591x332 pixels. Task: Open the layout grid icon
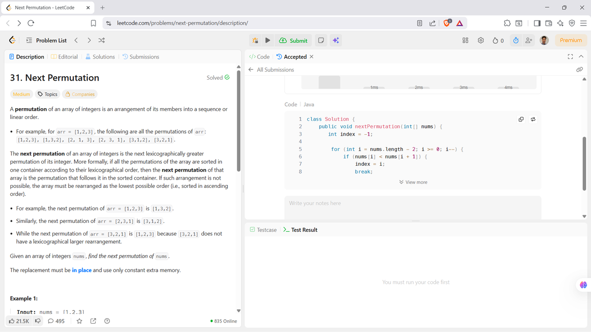click(x=465, y=40)
